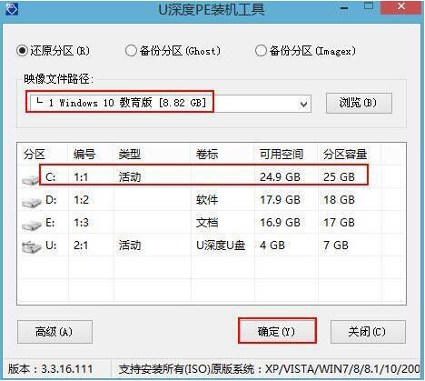Enable 备份分区 (Imagex) radio option

[305, 51]
